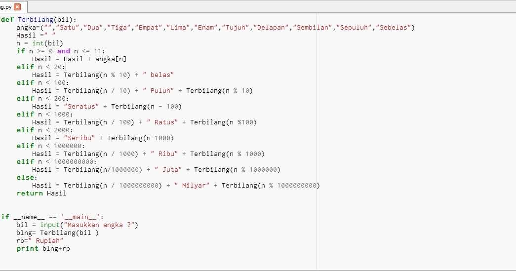The width and height of the screenshot is (516, 271).
Task: Click the '__main__' string in if statement
Action: coord(80,217)
